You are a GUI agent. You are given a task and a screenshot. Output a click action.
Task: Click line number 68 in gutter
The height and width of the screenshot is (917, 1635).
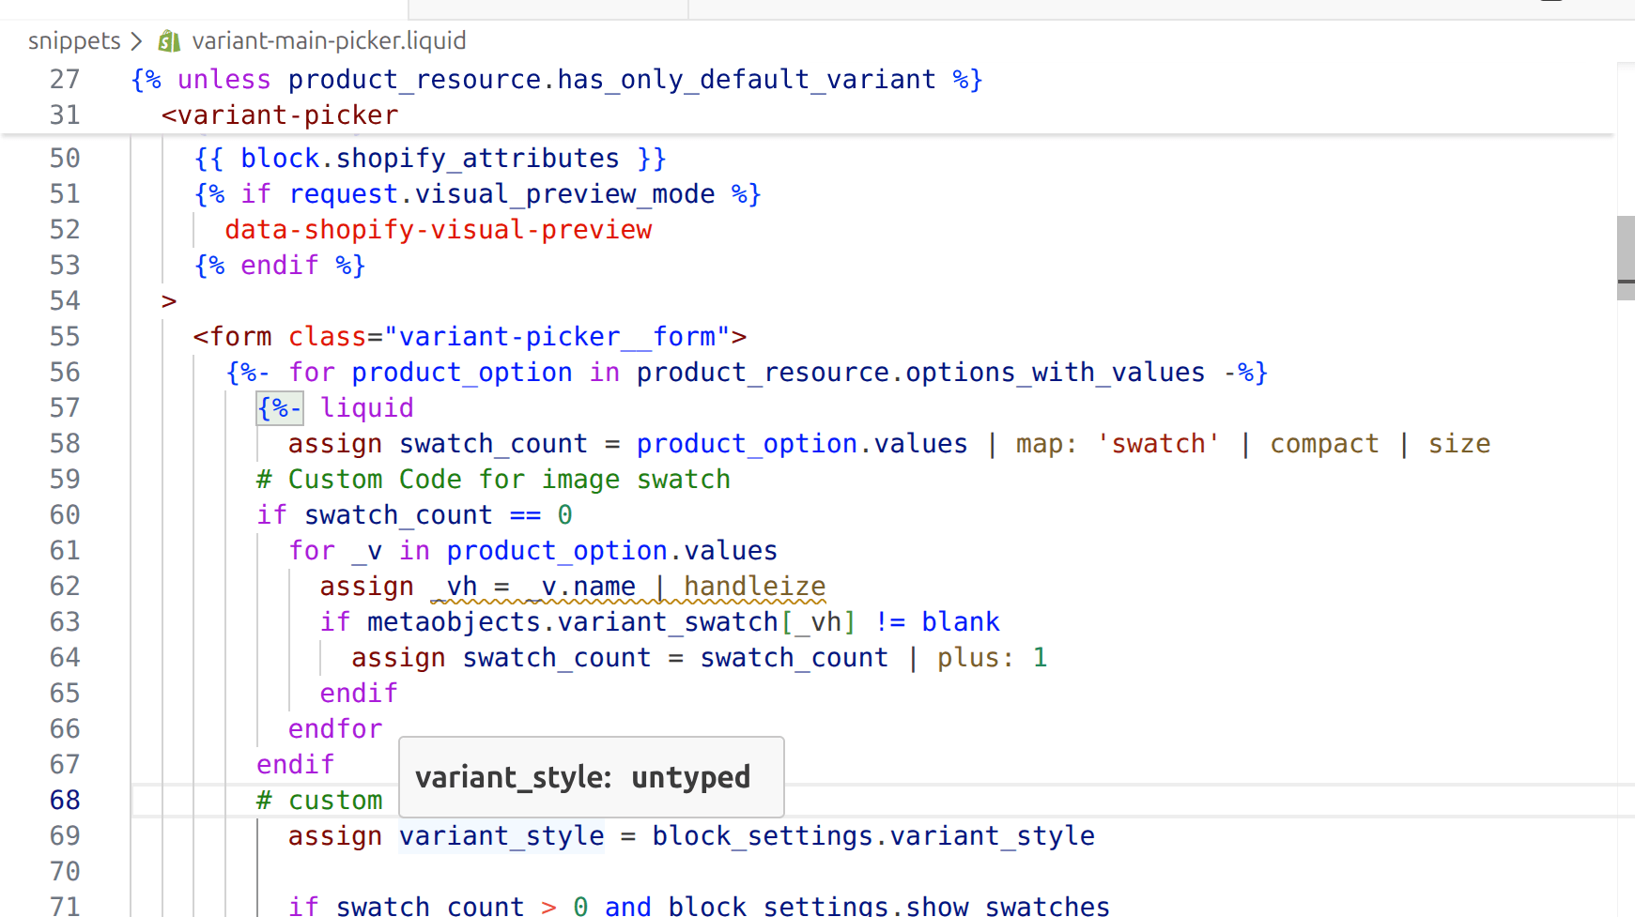point(65,801)
